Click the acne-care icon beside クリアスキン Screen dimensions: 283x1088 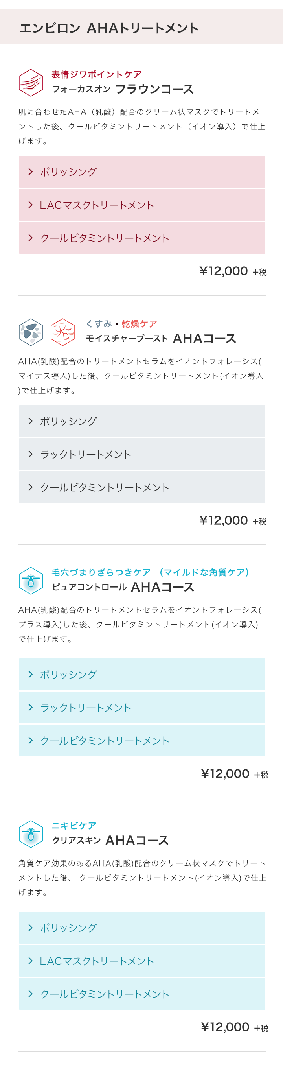click(x=31, y=834)
